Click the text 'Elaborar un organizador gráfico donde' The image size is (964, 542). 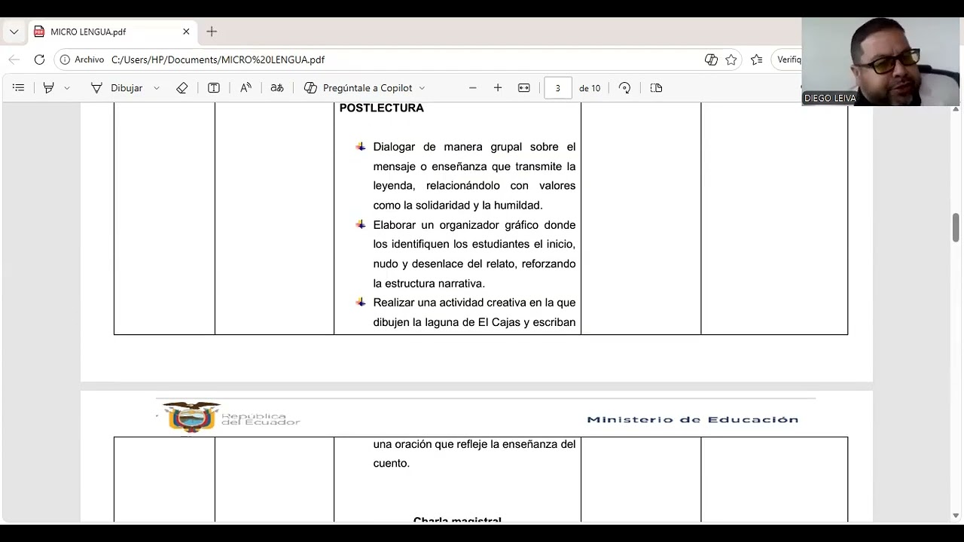474,225
